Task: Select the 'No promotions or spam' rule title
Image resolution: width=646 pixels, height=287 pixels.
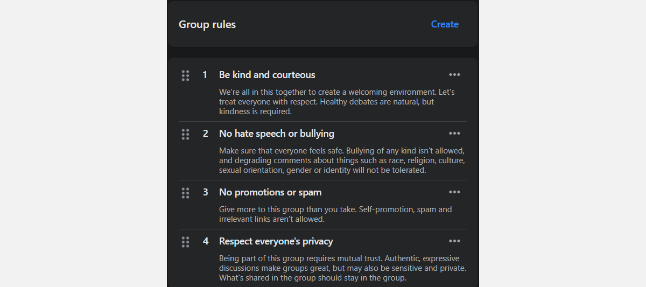Action: (270, 192)
